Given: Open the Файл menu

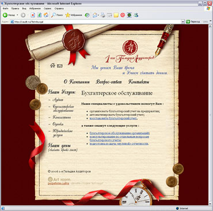Looking at the screenshot, I should coord(5,9).
